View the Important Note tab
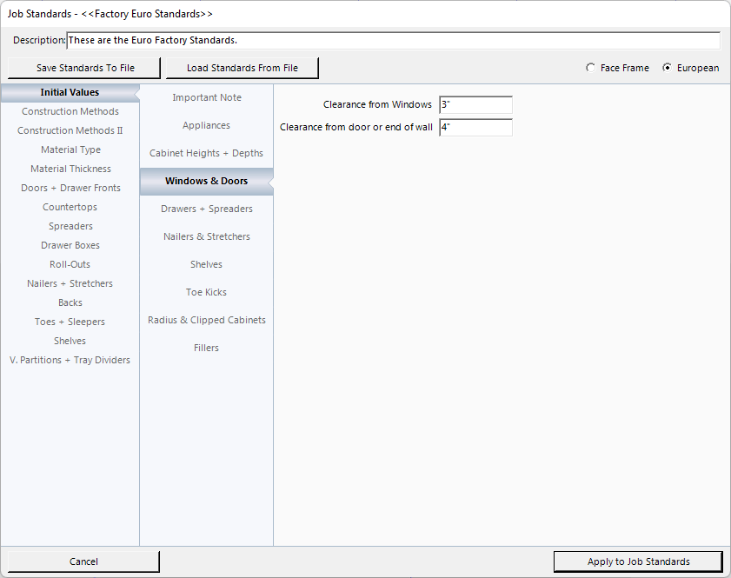The image size is (731, 578). tap(206, 97)
